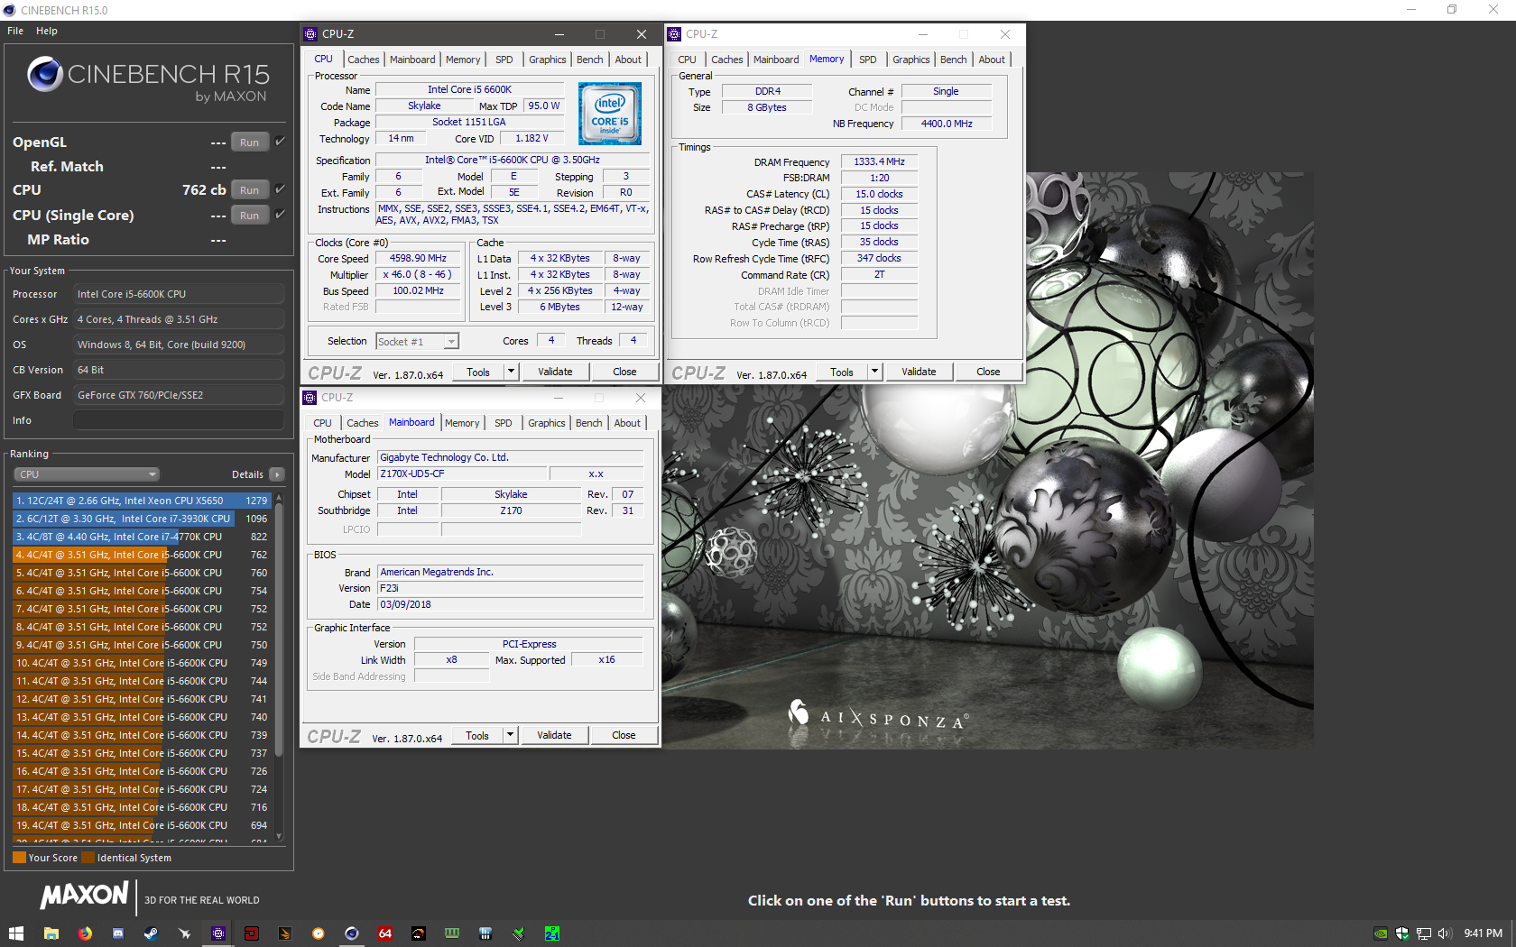This screenshot has width=1516, height=947.
Task: Switch to Caches tab in top-left CPU-Z
Action: (364, 60)
